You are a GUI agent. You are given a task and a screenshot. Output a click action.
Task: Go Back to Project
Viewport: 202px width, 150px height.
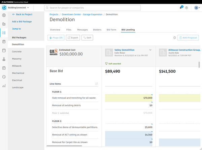(x=22, y=14)
